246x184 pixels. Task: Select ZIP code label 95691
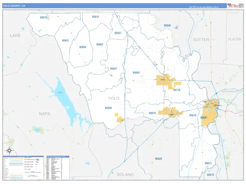204,118
